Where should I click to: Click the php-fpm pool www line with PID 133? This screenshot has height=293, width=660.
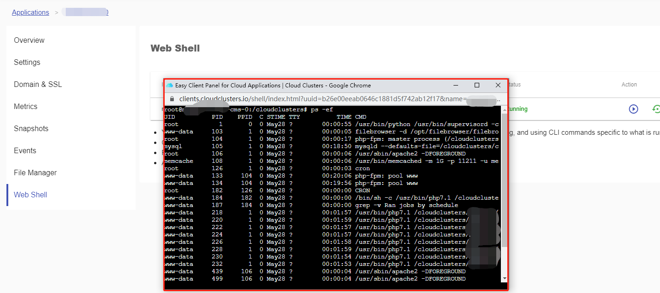[x=291, y=176]
